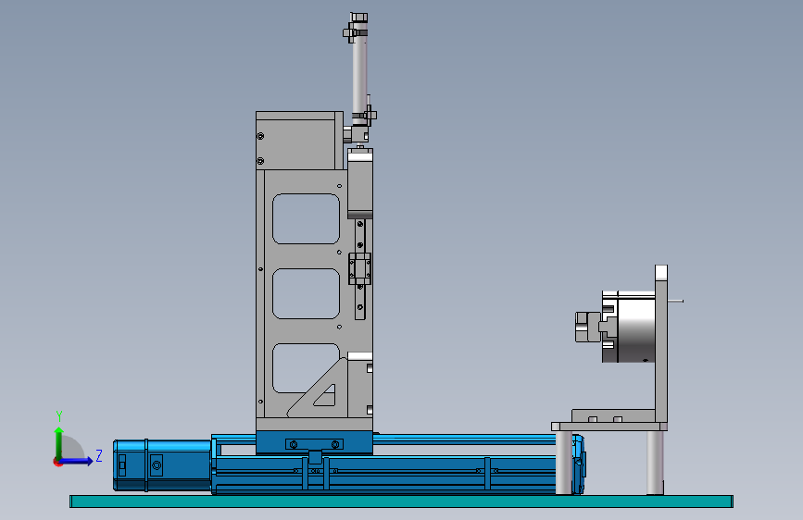
Task: Select the right support post under the chuck plate
Action: coord(655,463)
